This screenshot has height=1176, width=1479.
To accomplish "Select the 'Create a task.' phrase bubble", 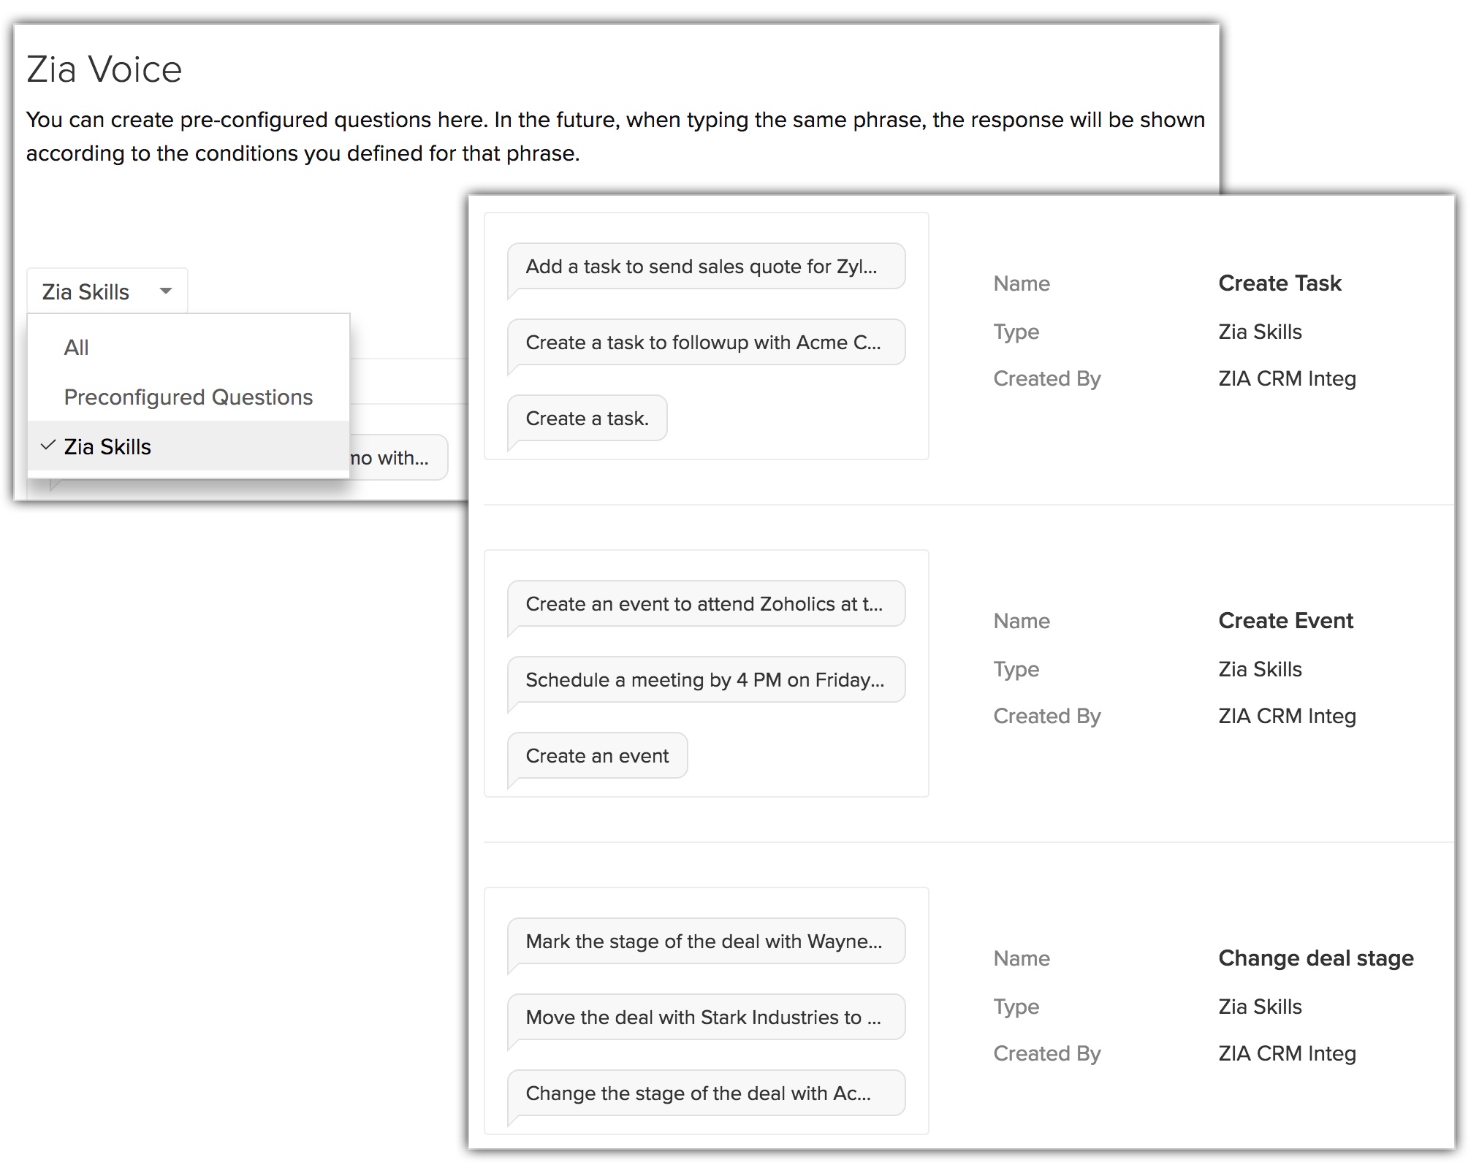I will (587, 419).
